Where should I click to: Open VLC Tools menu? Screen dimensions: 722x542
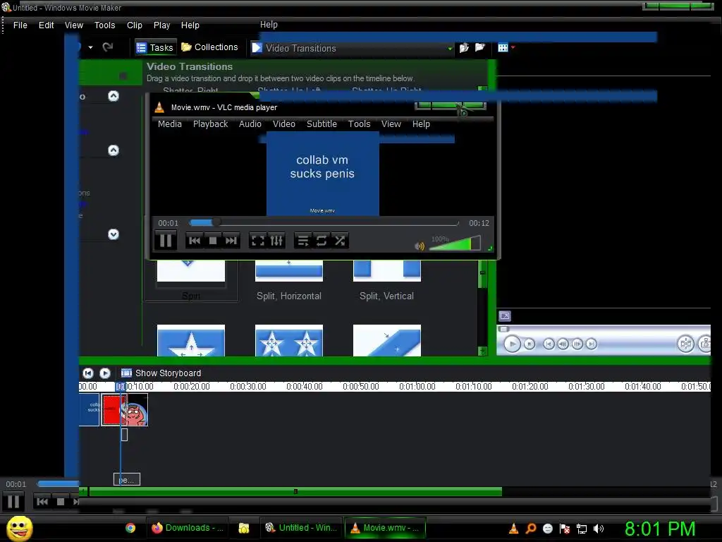359,124
